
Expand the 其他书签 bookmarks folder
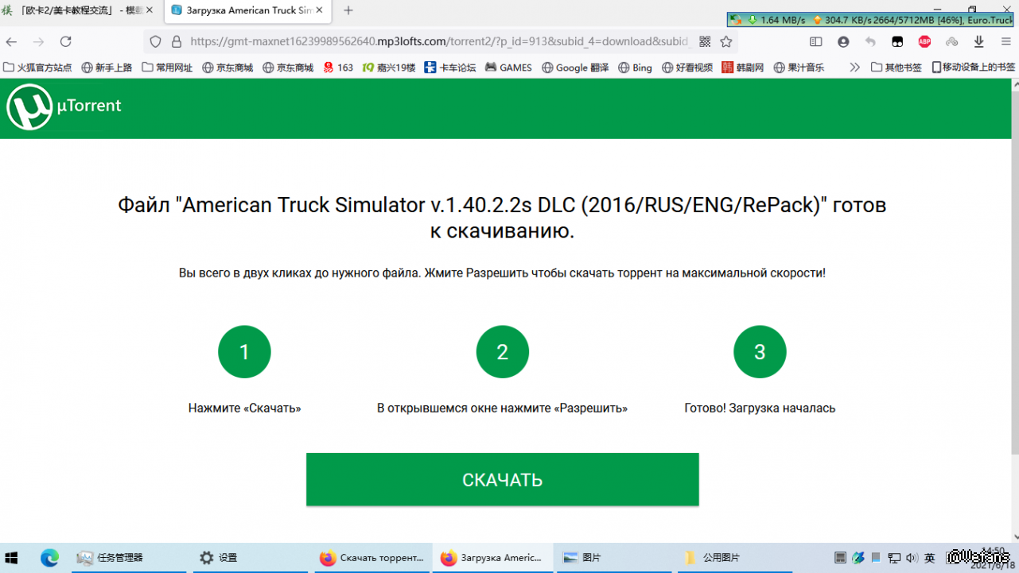click(x=896, y=68)
